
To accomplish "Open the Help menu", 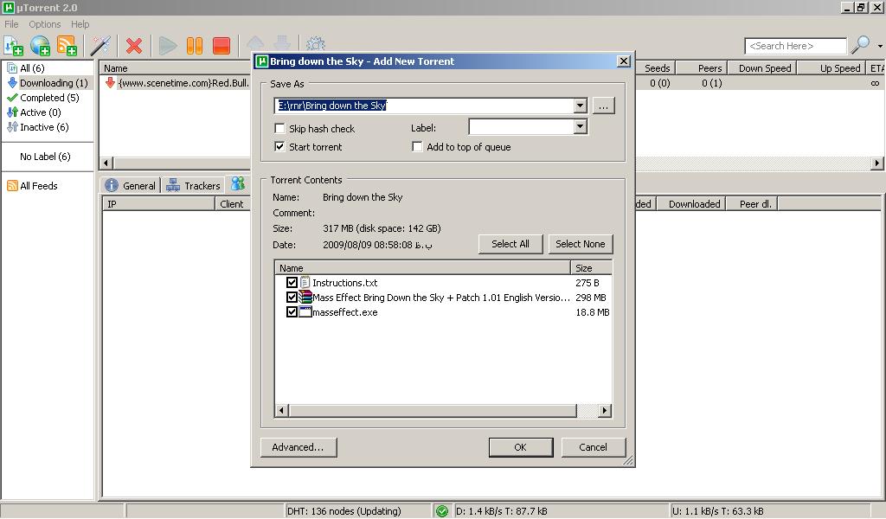I will 80,24.
